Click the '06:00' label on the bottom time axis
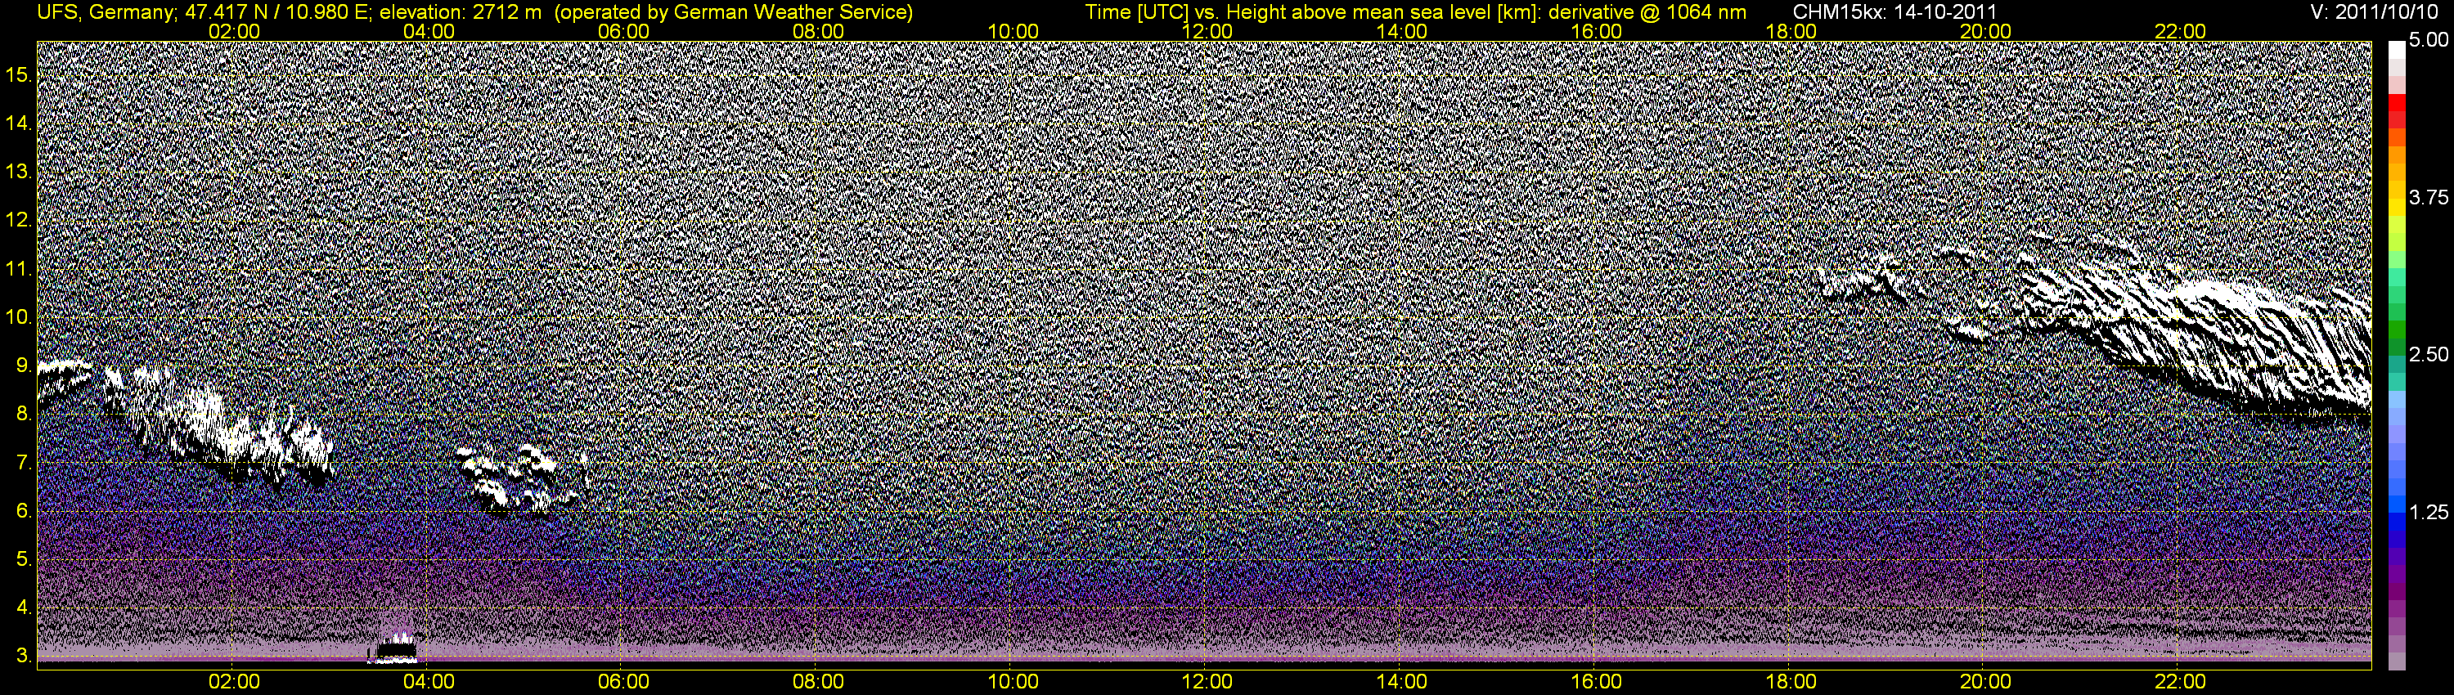Screen dimensions: 2454x695 [623, 682]
